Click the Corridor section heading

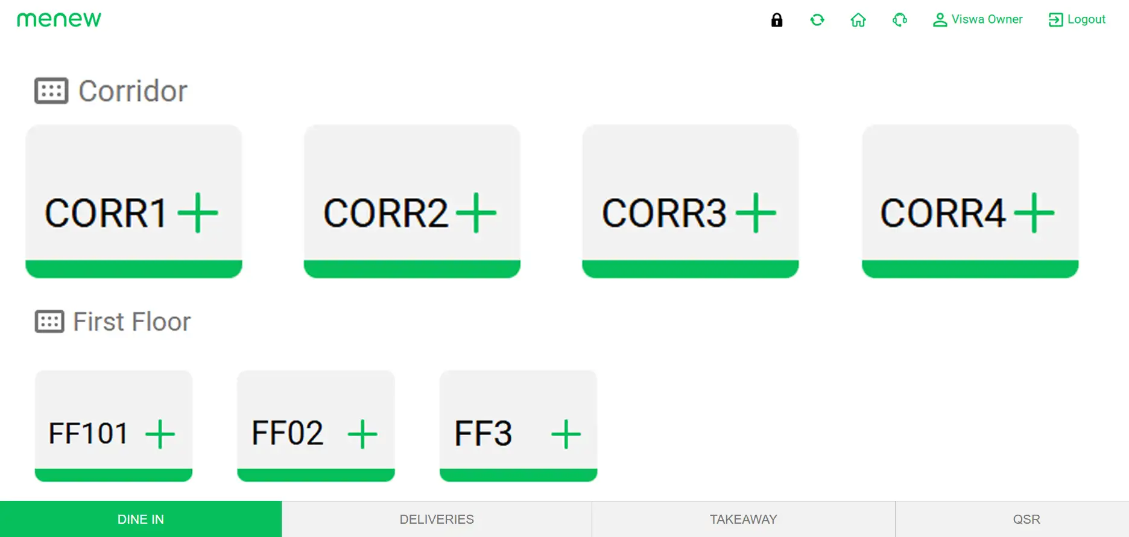pyautogui.click(x=133, y=91)
